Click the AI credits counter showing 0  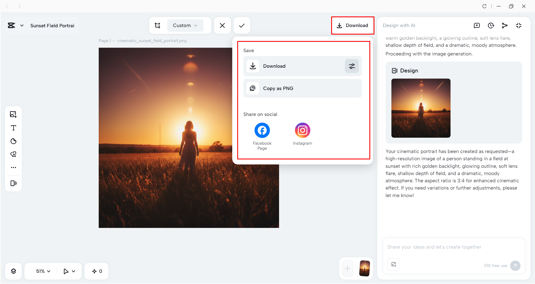(97, 271)
